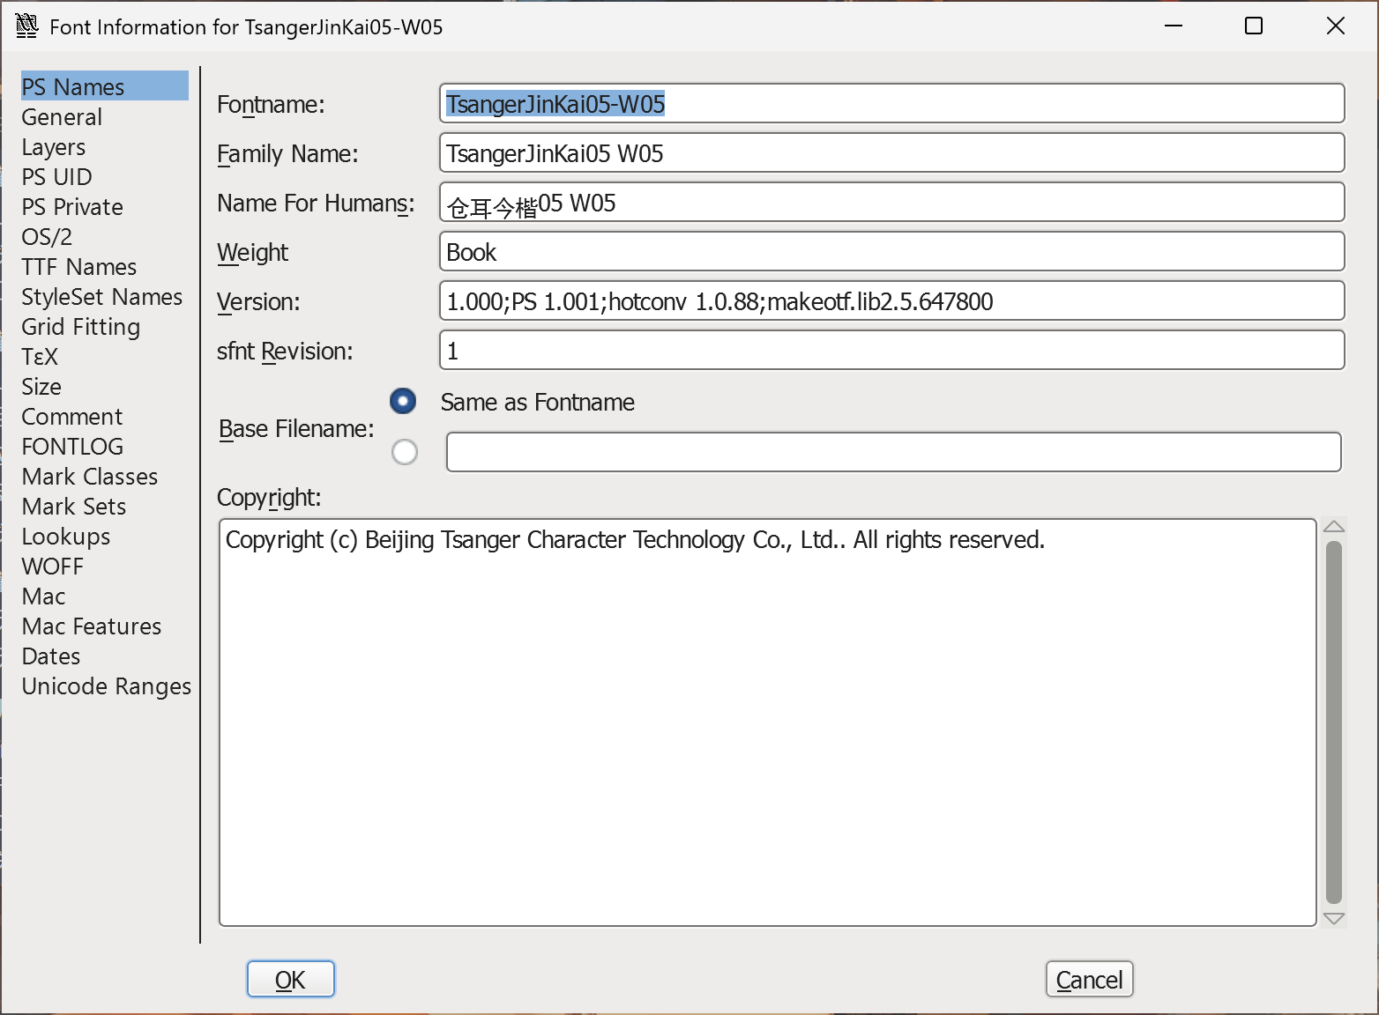Open the WOFF section
Screen dimensions: 1379x1015
(x=53, y=567)
